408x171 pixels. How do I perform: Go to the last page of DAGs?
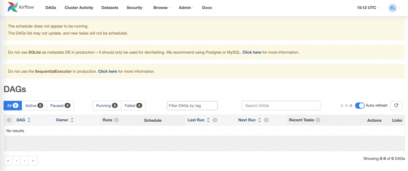33,161
